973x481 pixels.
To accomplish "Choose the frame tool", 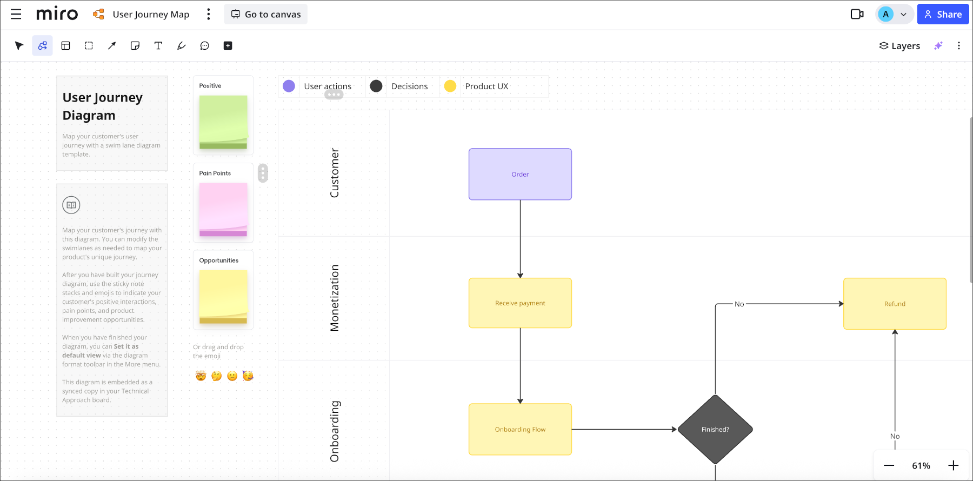I will (89, 46).
